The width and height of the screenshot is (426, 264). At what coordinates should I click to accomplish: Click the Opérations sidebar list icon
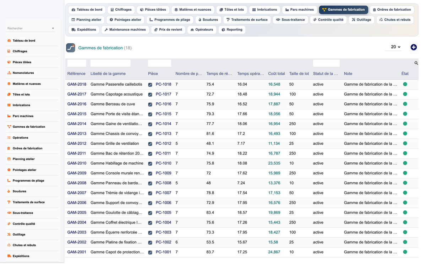9,138
